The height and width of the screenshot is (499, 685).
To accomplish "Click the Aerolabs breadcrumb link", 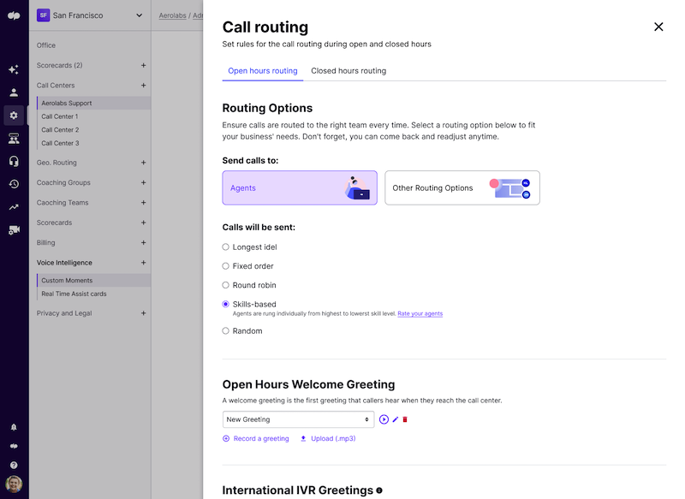I will [x=173, y=15].
